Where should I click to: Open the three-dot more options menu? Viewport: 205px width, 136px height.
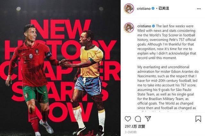click(x=199, y=9)
